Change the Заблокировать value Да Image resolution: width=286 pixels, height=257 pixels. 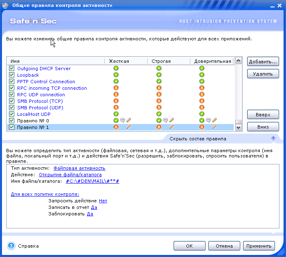(x=90, y=214)
